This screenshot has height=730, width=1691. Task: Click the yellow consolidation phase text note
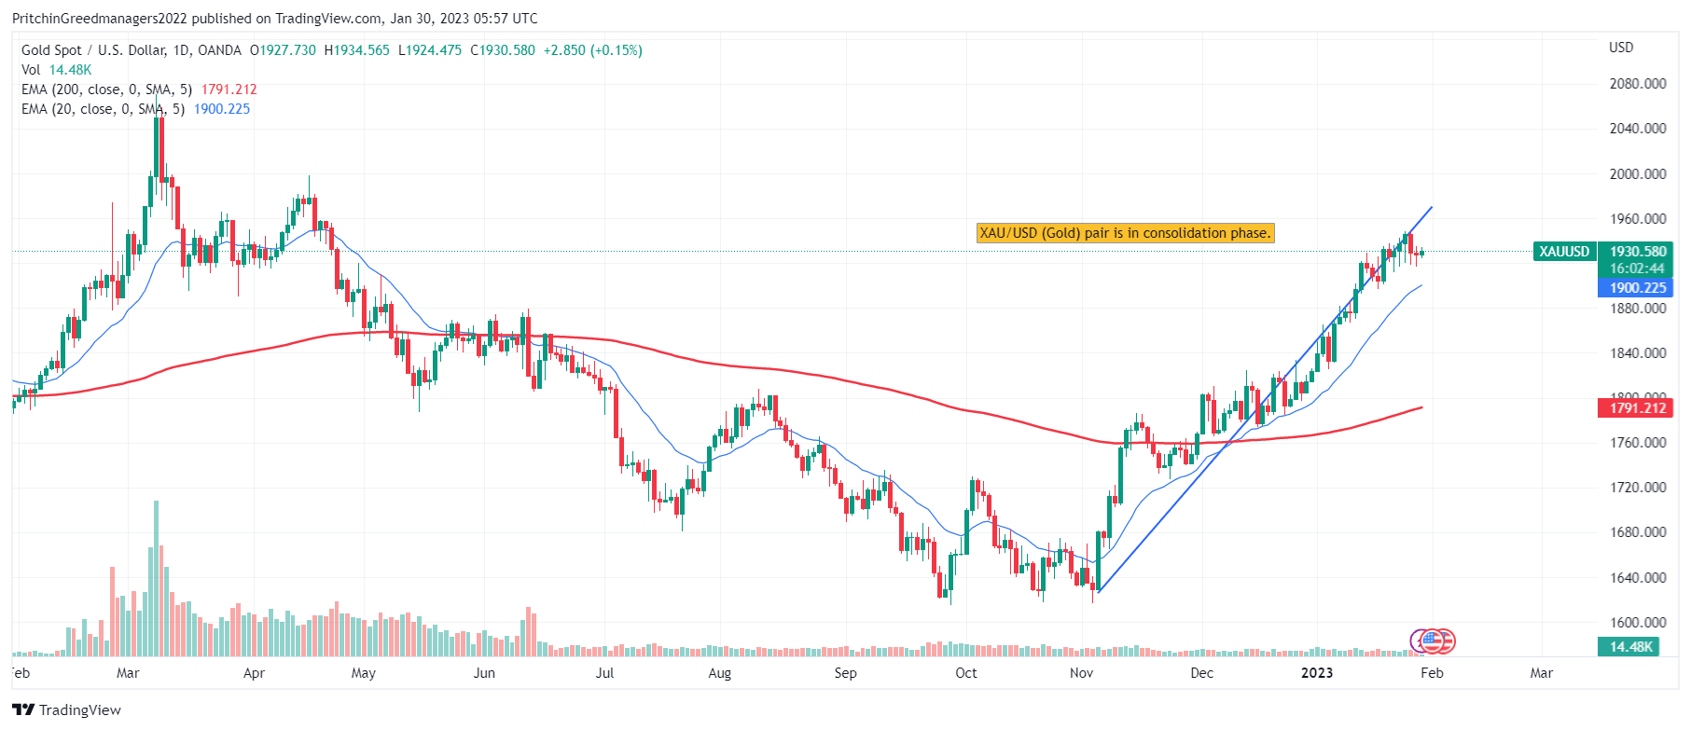coord(1125,233)
